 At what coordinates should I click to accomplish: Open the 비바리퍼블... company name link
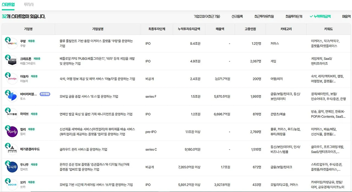(x=28, y=94)
